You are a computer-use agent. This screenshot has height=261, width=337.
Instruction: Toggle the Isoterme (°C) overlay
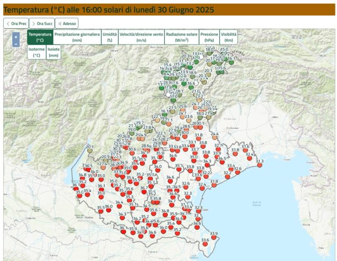click(x=37, y=52)
